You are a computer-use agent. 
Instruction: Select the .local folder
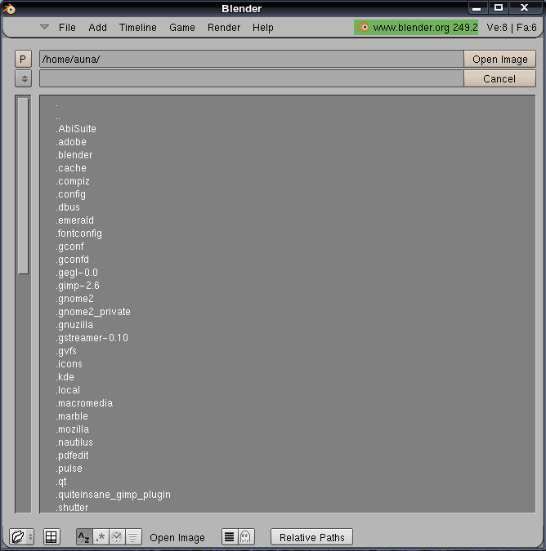coord(69,389)
